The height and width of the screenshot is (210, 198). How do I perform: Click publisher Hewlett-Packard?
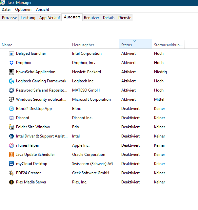87,72
